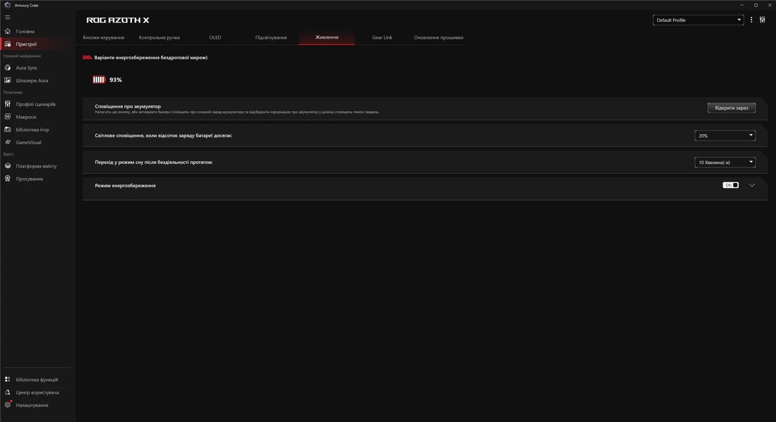Click the Відкрити зараз button
Screen dimensions: 776x422
coord(732,108)
